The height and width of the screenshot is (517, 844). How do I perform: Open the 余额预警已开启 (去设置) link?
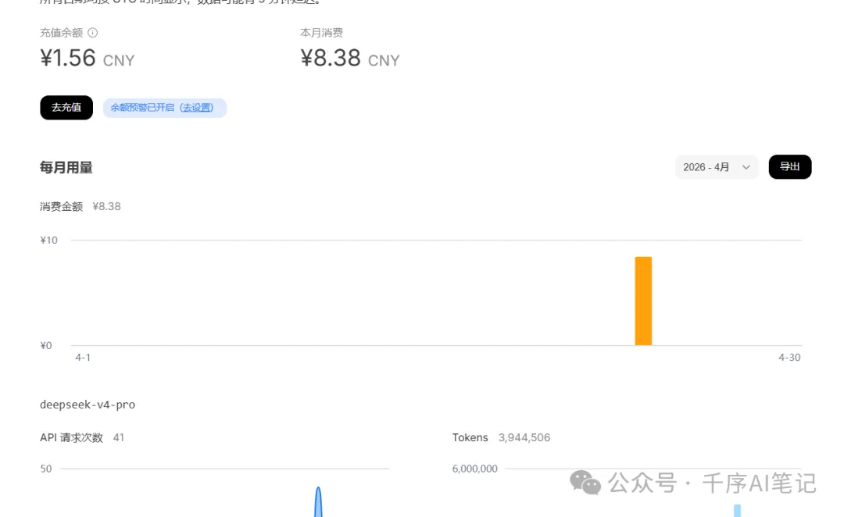click(164, 108)
